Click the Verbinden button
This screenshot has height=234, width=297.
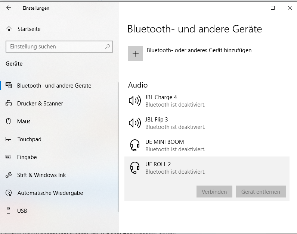[214, 192]
